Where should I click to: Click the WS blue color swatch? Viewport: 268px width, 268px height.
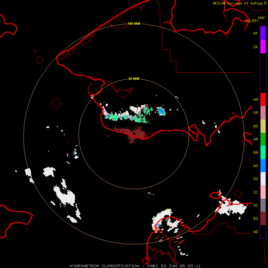point(263,166)
